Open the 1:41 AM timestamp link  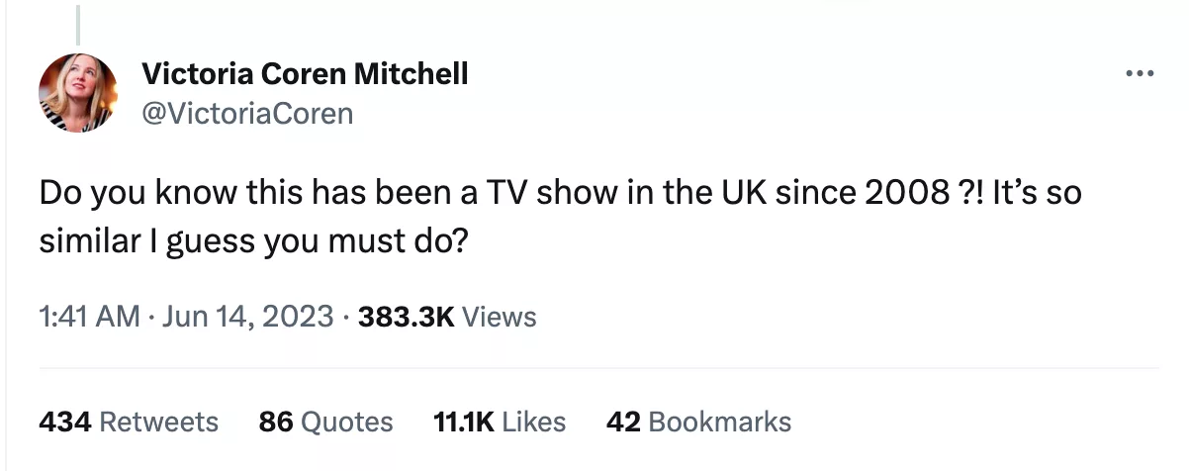click(89, 317)
